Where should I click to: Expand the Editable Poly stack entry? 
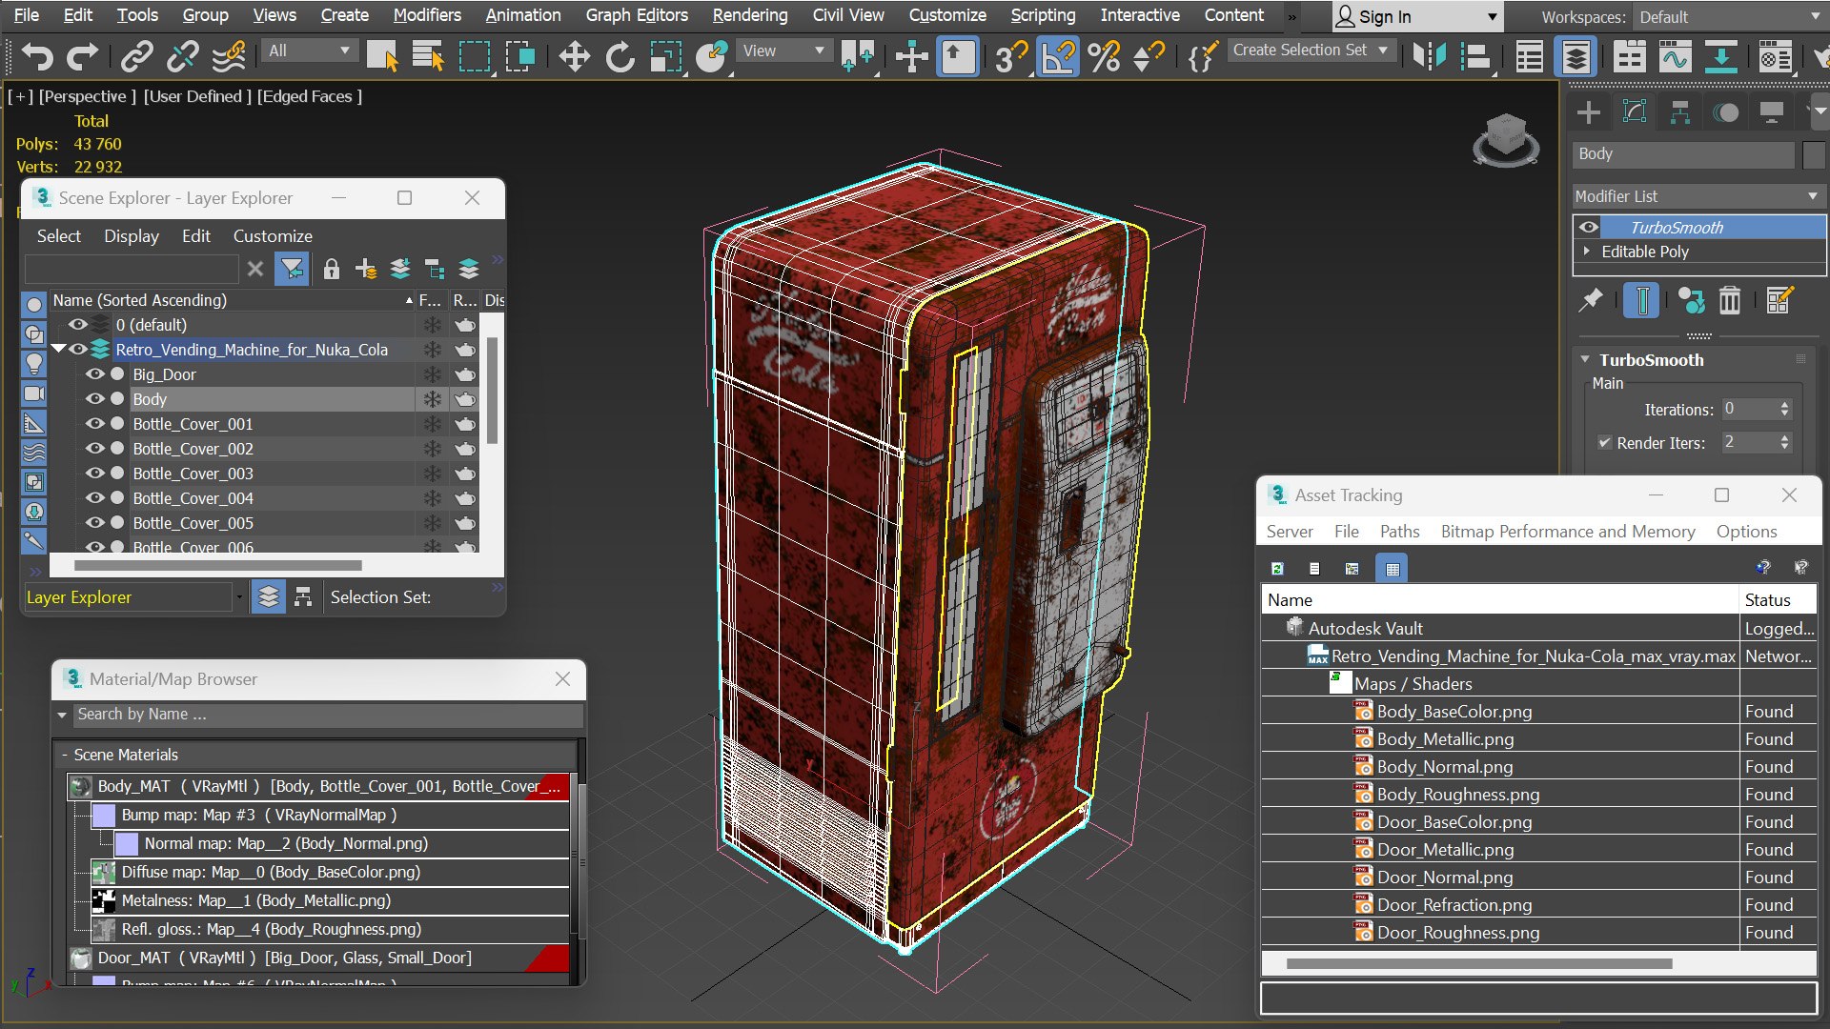tap(1587, 252)
